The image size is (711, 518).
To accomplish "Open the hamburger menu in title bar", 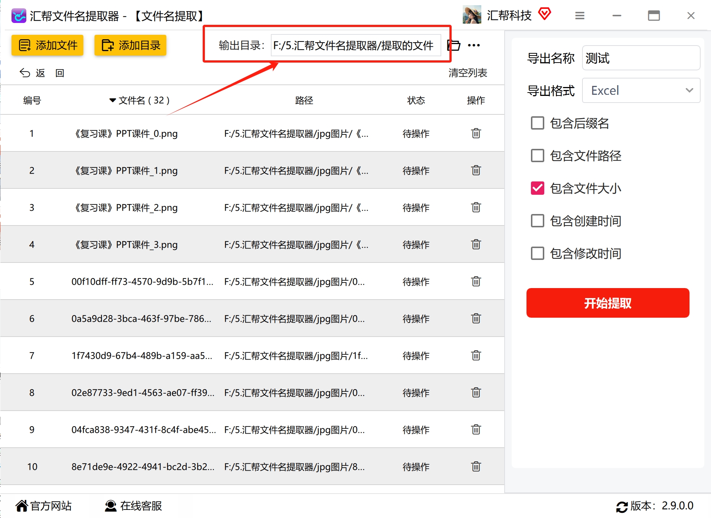I will coord(580,16).
